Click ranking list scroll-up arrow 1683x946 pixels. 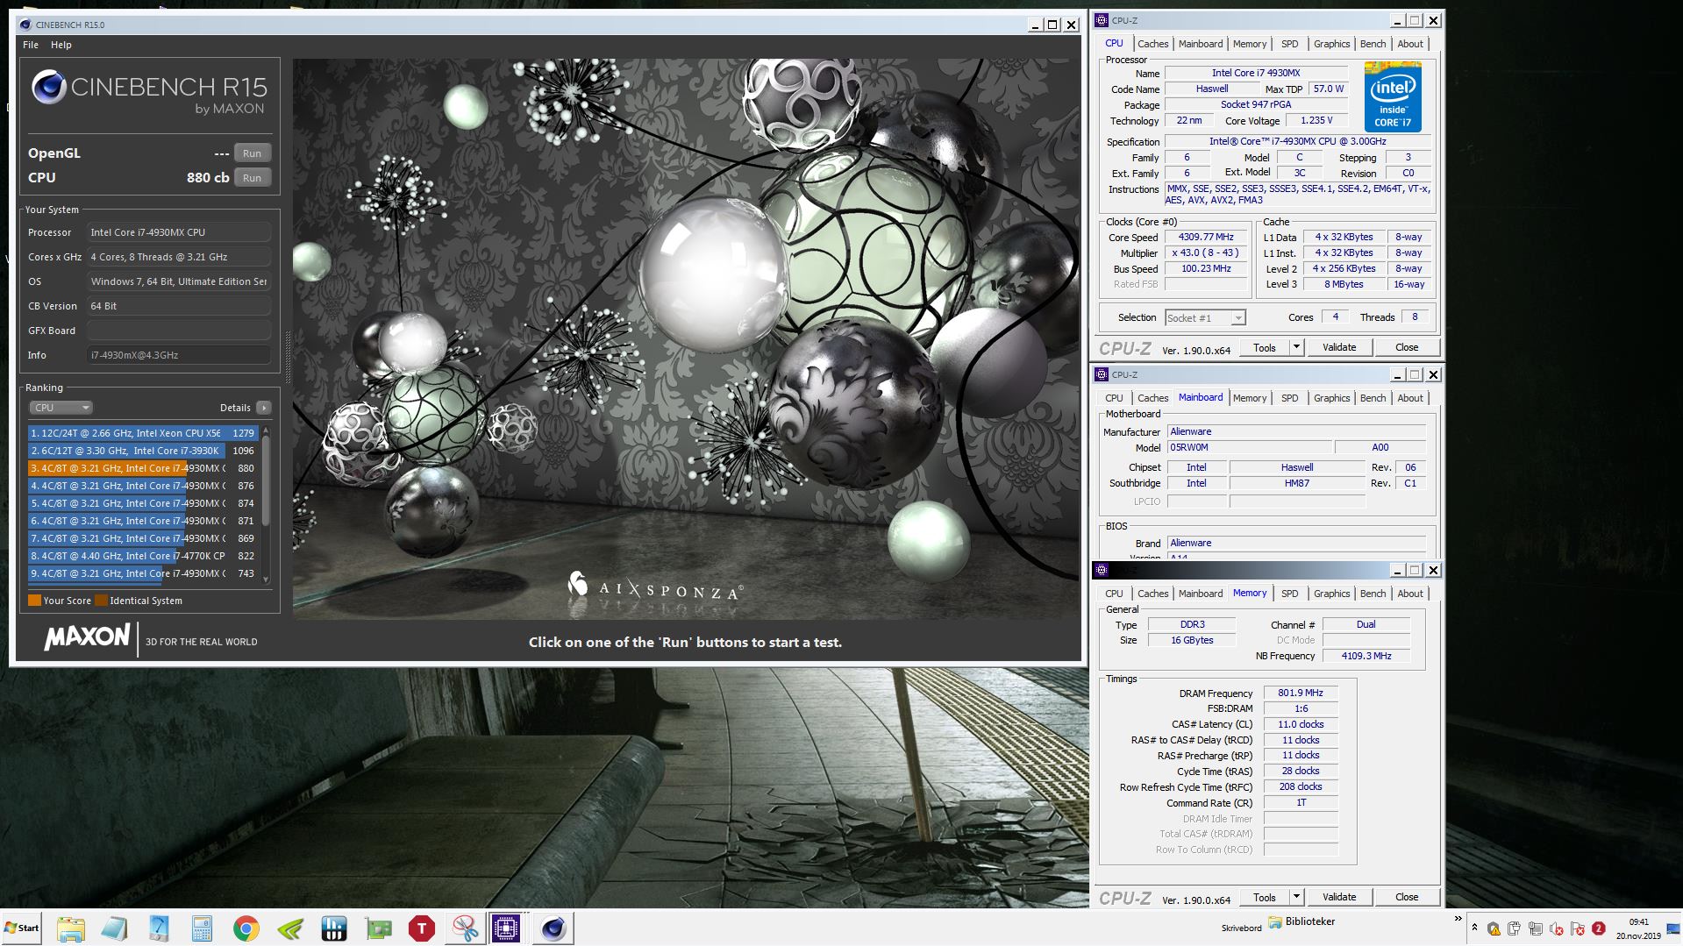point(266,431)
